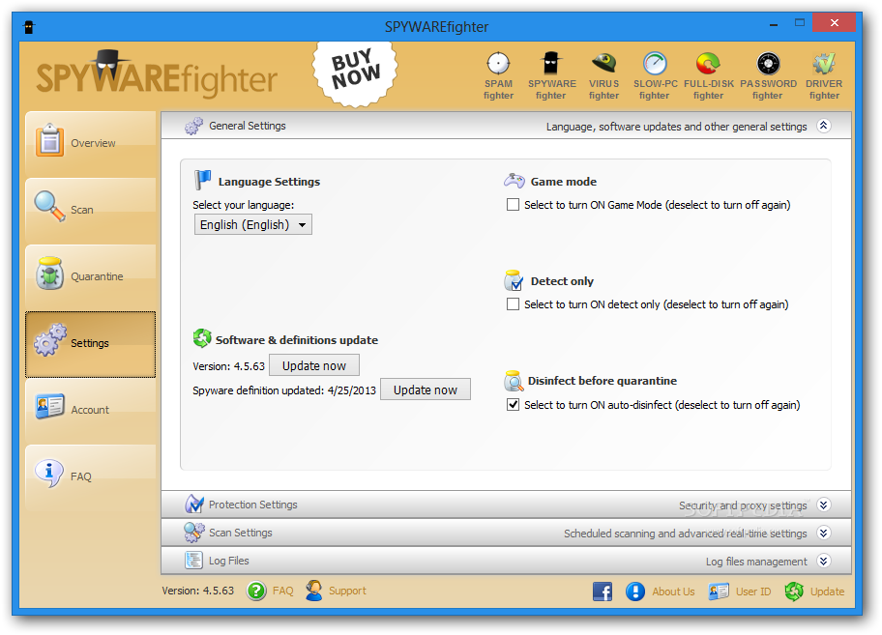882x635 pixels.
Task: Open FULL-DISK fighter product icon
Action: click(708, 75)
